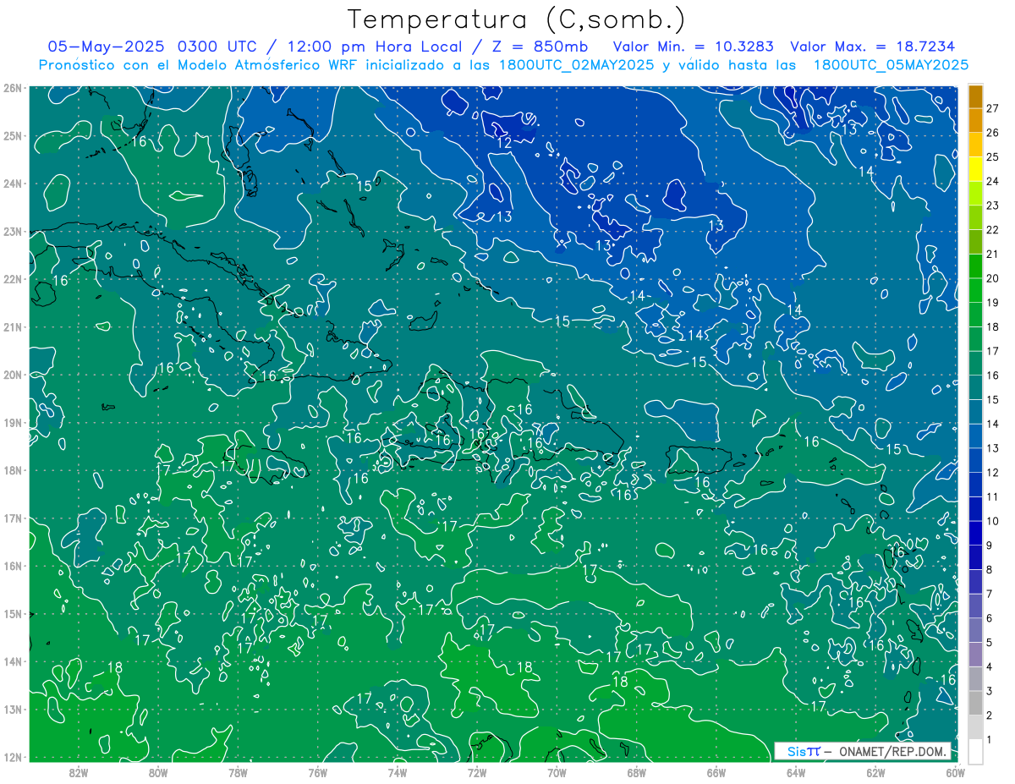Click the dark orange swatch topping the color scale

[x=975, y=96]
